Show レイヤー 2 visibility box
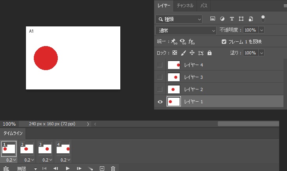The width and height of the screenshot is (287, 171). pos(160,89)
